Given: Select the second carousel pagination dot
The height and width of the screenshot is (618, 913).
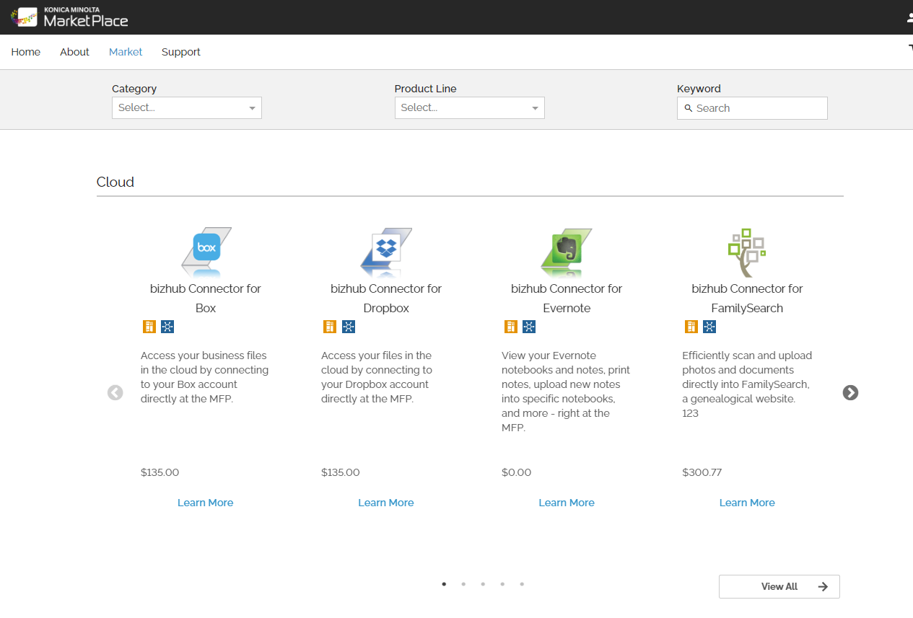Looking at the screenshot, I should (463, 584).
